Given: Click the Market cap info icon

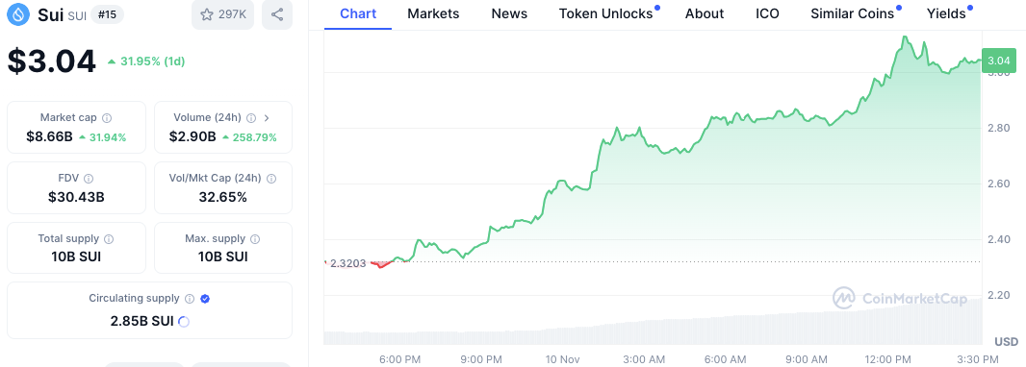Looking at the screenshot, I should [x=107, y=118].
